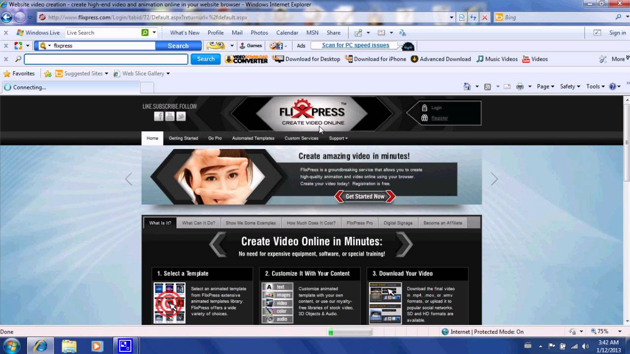Open the zoom level 75% dropdown
Screen dimensions: 630x354
pyautogui.click(x=620, y=332)
